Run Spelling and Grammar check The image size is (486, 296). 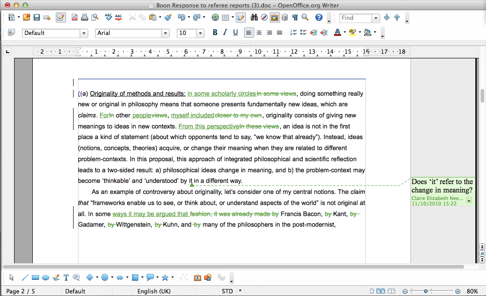(x=108, y=17)
